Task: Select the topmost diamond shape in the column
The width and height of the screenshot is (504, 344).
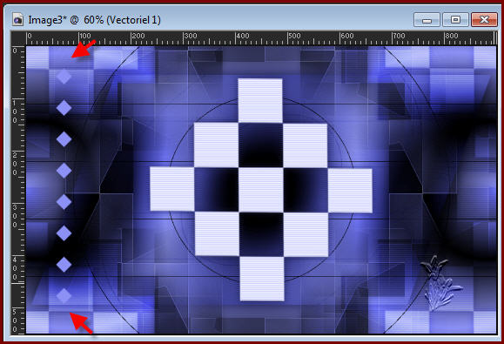Action: [x=64, y=77]
